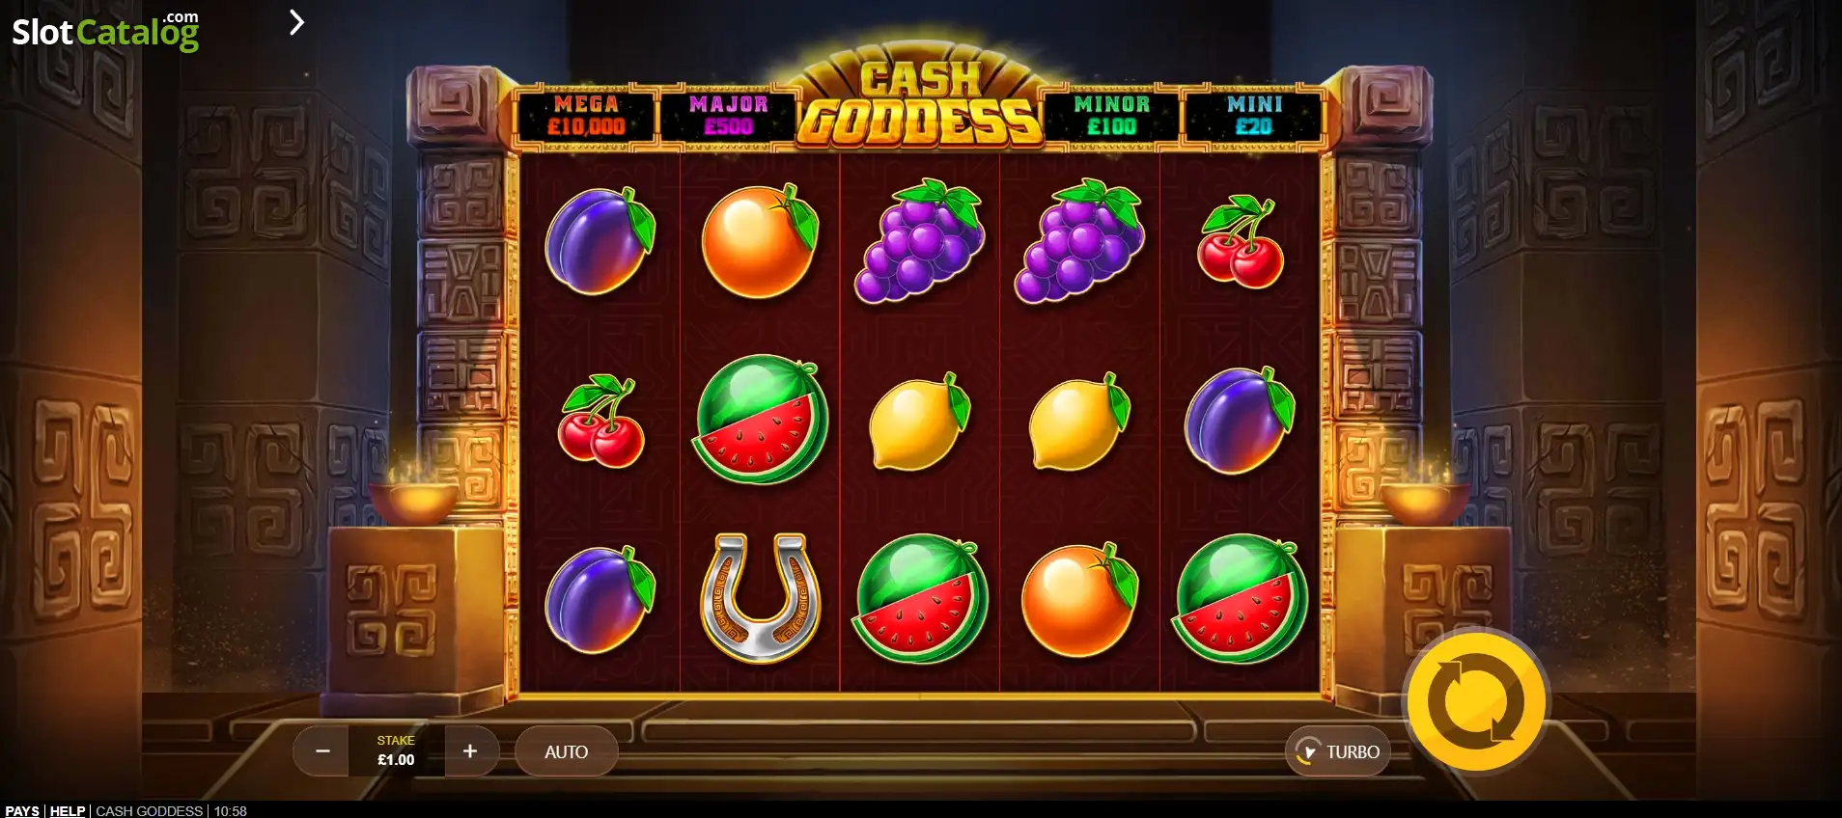Click the cherries symbol in first reel
The width and height of the screenshot is (1842, 818).
point(600,421)
